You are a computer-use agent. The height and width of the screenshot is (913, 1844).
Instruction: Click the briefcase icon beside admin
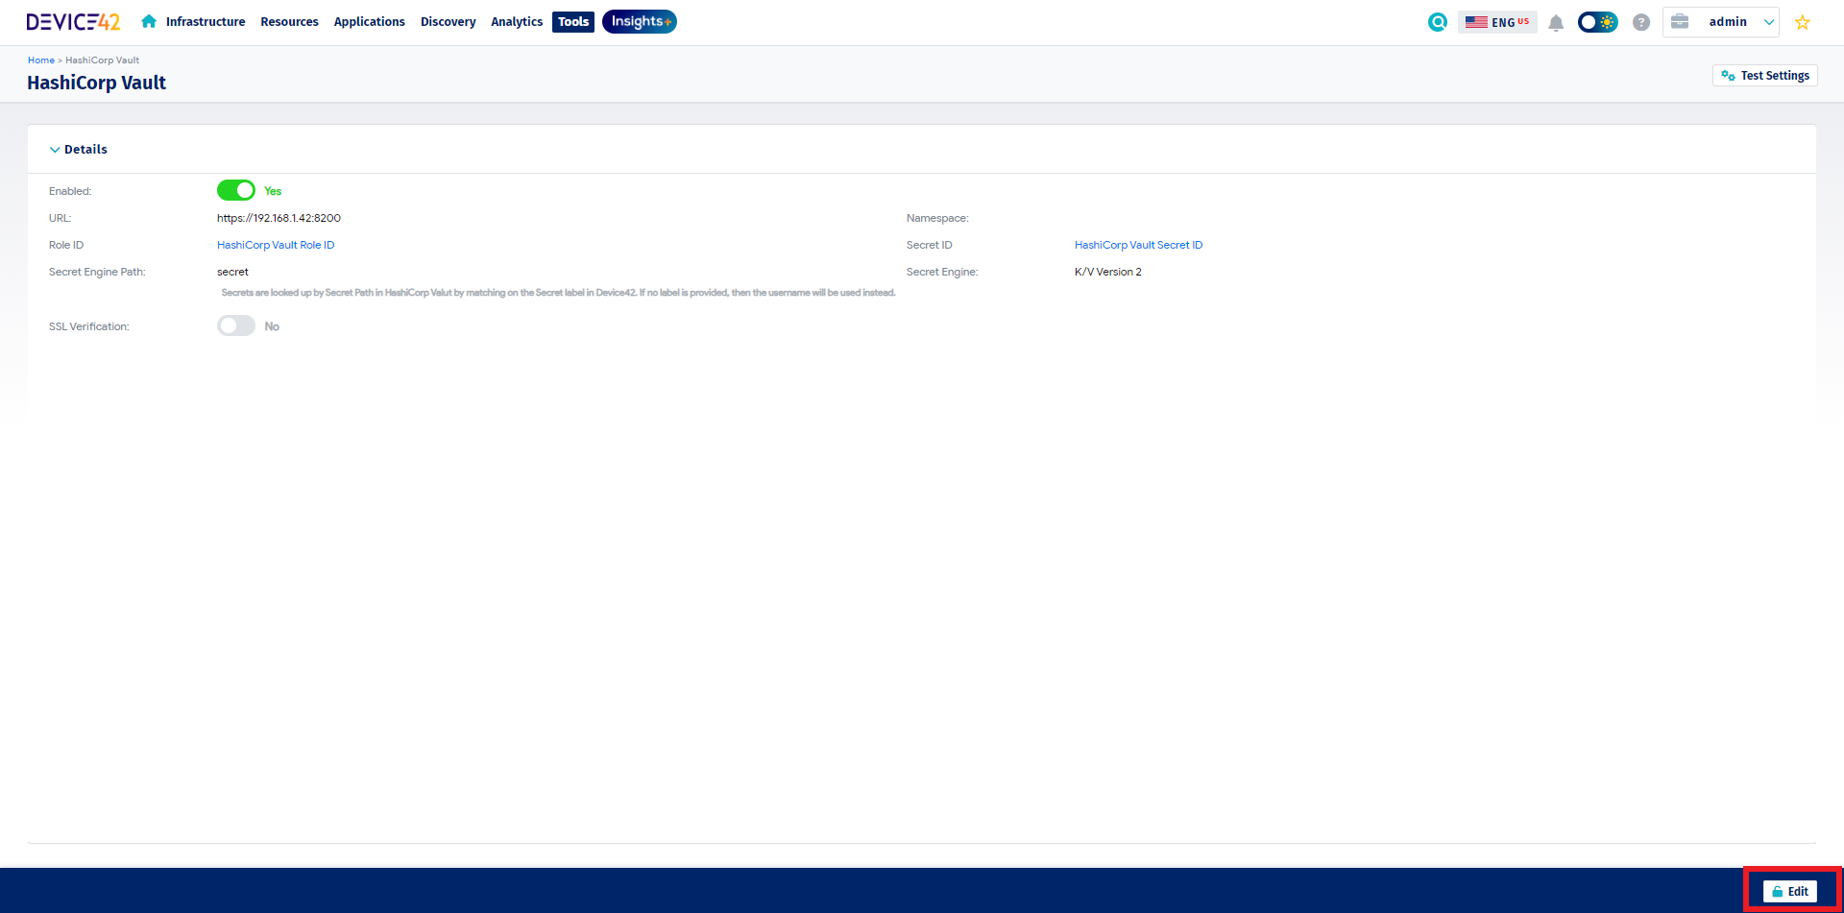(1680, 21)
